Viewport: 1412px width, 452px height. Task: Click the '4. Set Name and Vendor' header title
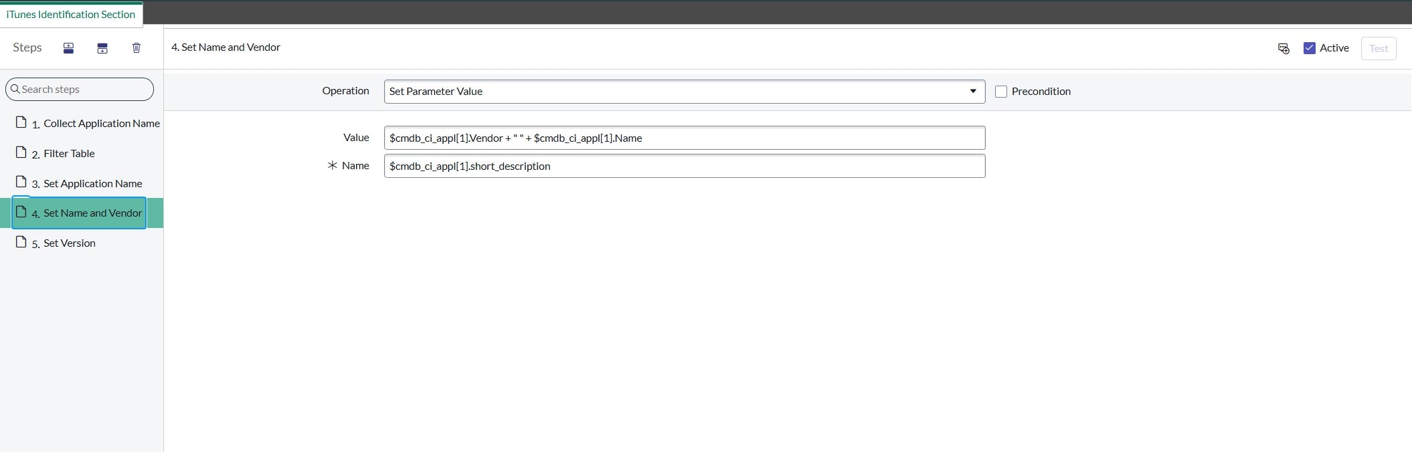pos(226,47)
